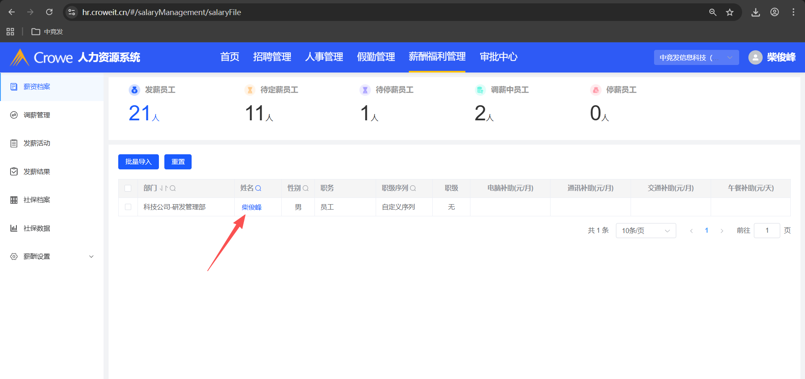Check the row checkbox for 科技公司-研发管理部

tap(128, 207)
